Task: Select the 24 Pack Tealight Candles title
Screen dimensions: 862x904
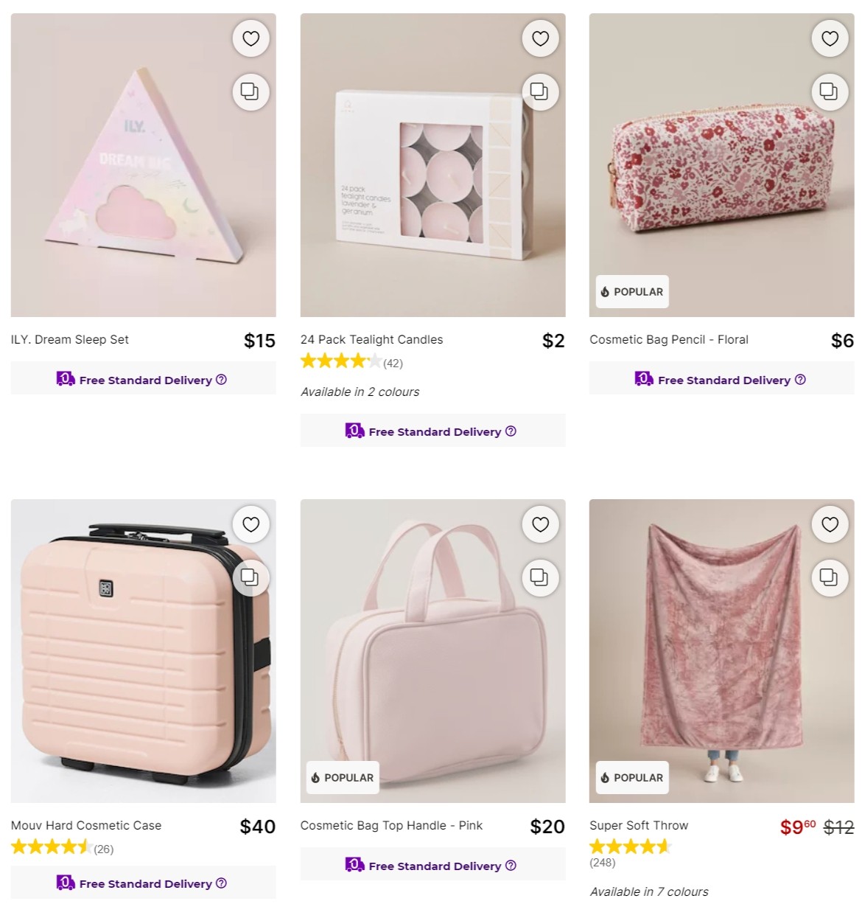Action: click(371, 339)
